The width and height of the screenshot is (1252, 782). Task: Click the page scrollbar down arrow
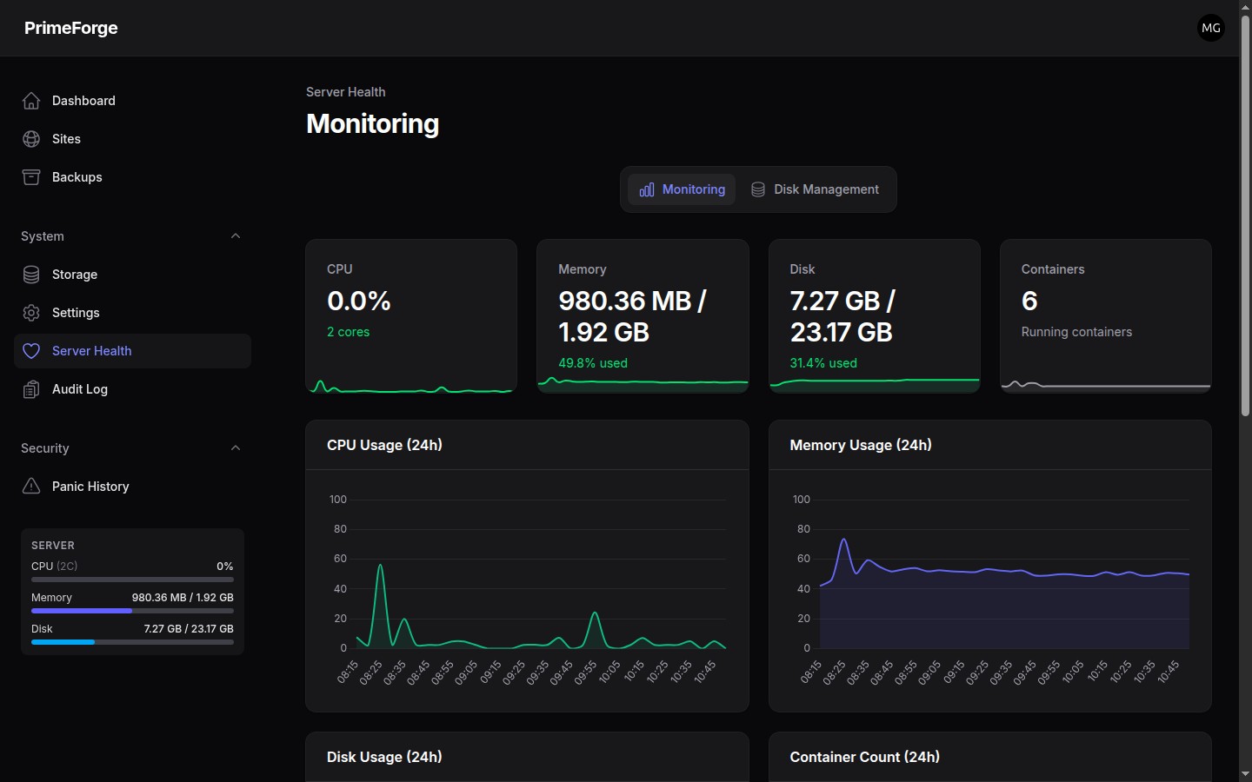[x=1245, y=773]
